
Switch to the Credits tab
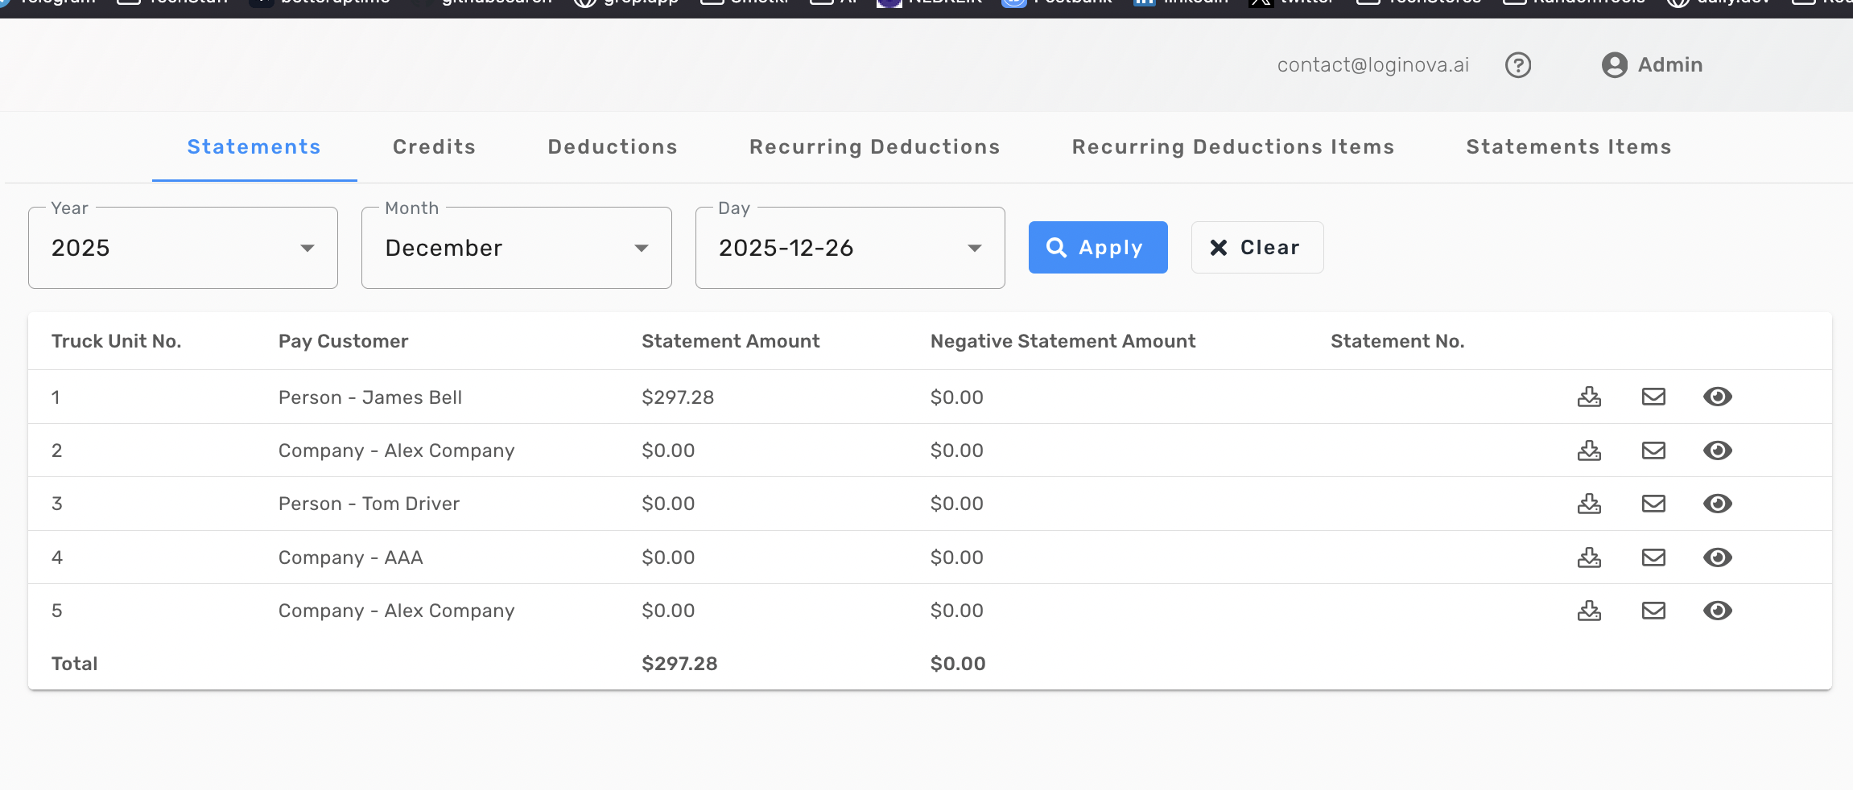tap(433, 146)
